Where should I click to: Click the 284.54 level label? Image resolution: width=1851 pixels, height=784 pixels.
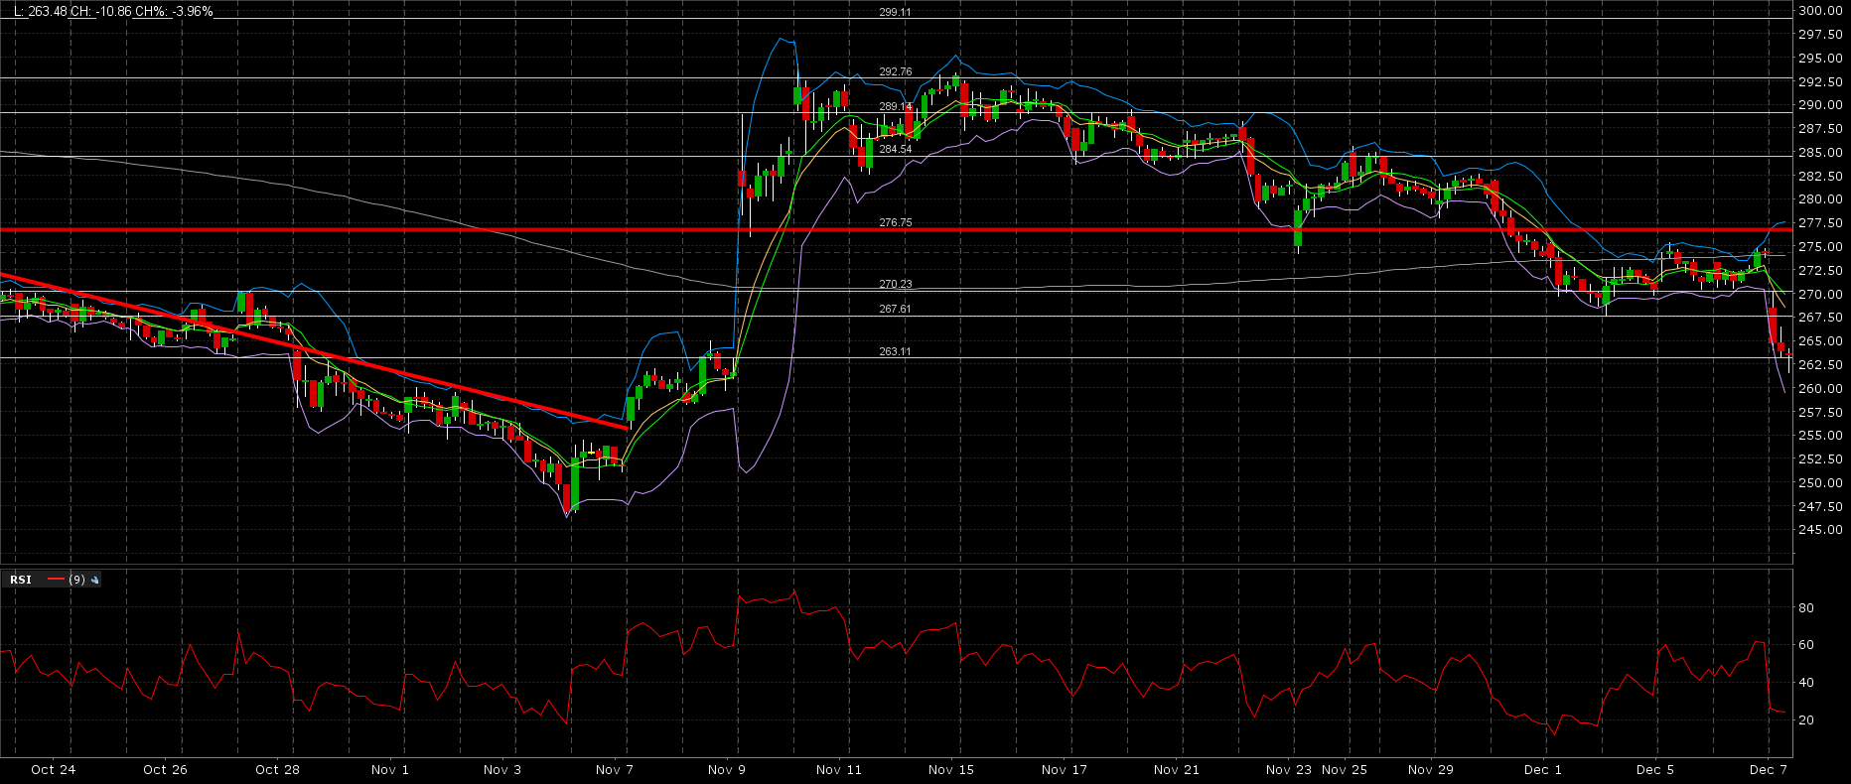pos(895,149)
